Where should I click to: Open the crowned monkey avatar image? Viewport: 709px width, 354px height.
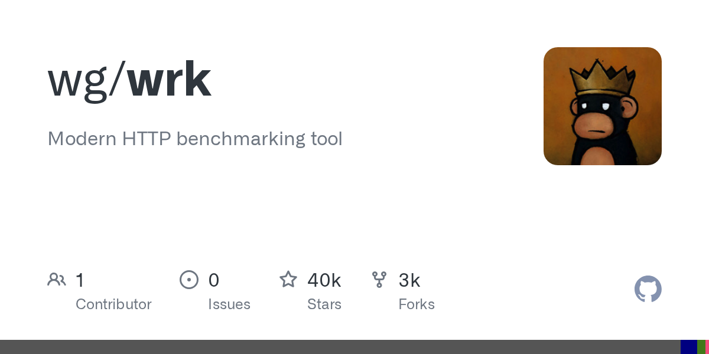(x=603, y=106)
